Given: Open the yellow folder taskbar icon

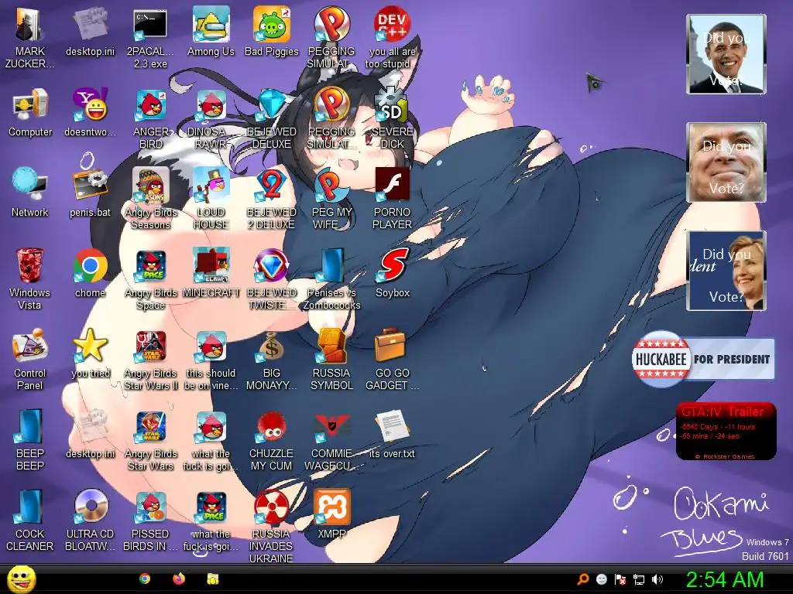Looking at the screenshot, I should click(212, 579).
